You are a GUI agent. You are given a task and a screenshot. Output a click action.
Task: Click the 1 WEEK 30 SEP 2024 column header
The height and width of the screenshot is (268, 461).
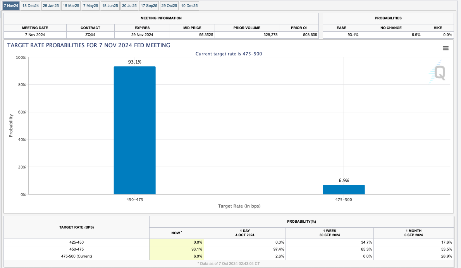329,233
